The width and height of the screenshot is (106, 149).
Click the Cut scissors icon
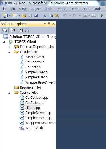[x=44, y=16]
